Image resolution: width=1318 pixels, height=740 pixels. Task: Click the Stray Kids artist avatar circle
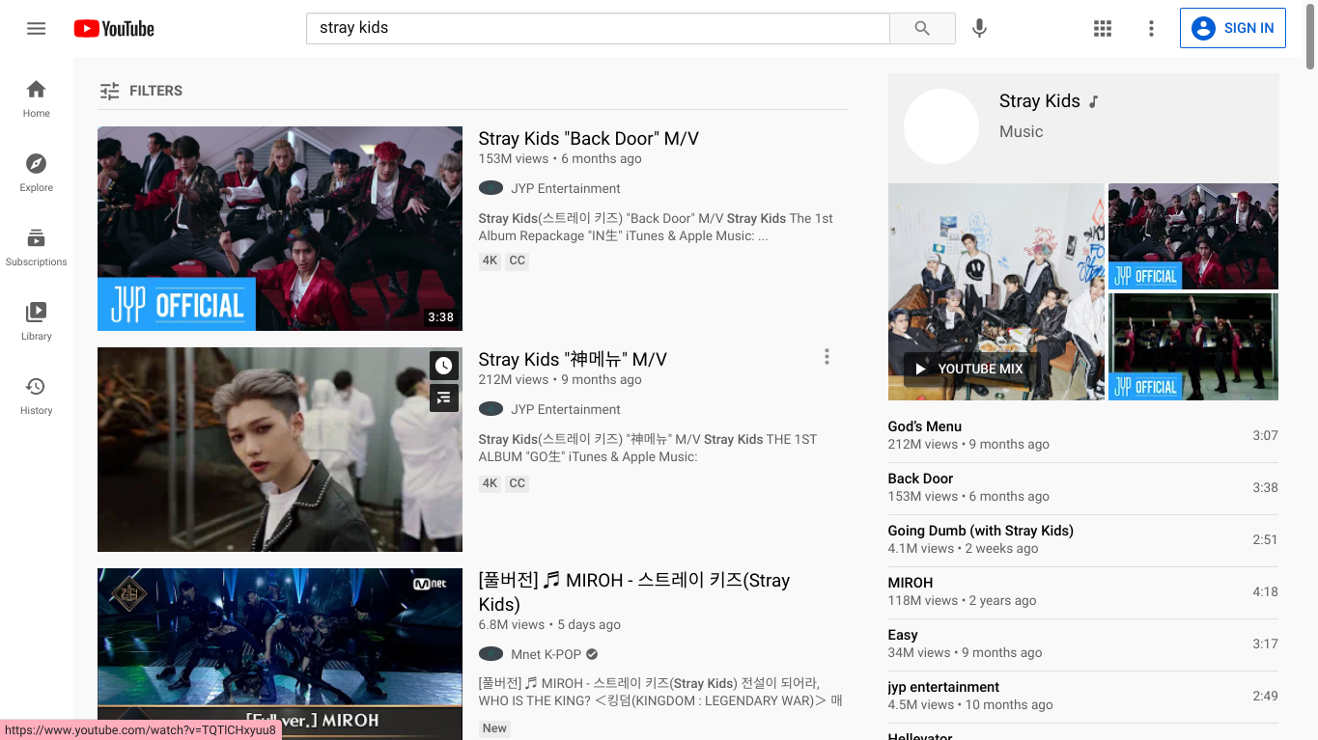[941, 126]
